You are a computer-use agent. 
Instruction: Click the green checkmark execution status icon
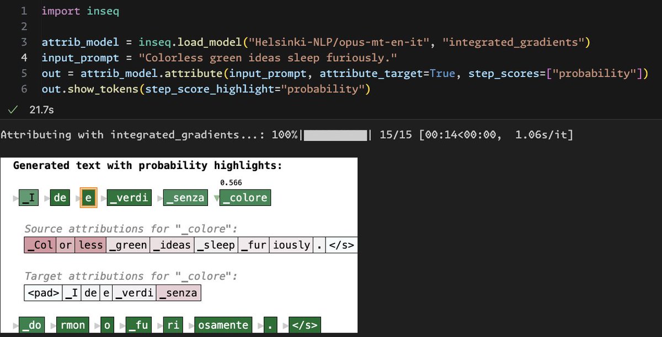12,109
